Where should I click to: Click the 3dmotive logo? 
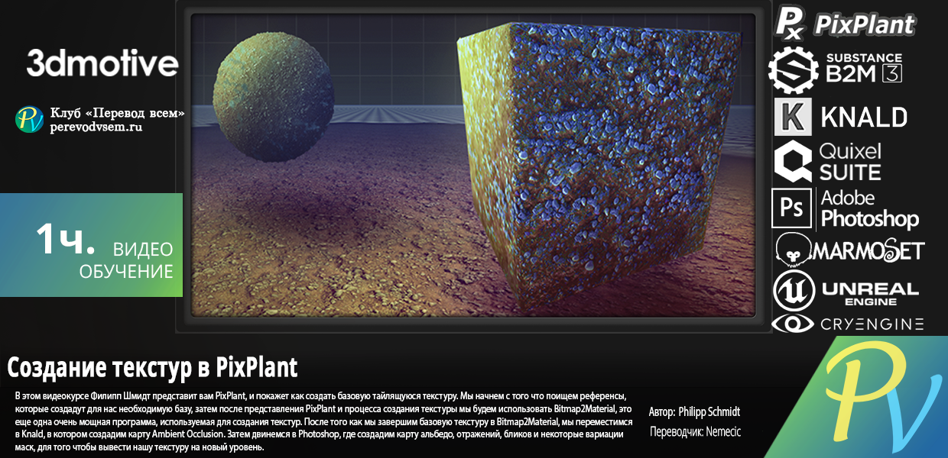[x=102, y=63]
